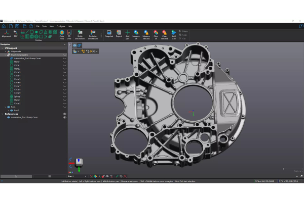Save the session with the floppy disk icon

[17, 26]
